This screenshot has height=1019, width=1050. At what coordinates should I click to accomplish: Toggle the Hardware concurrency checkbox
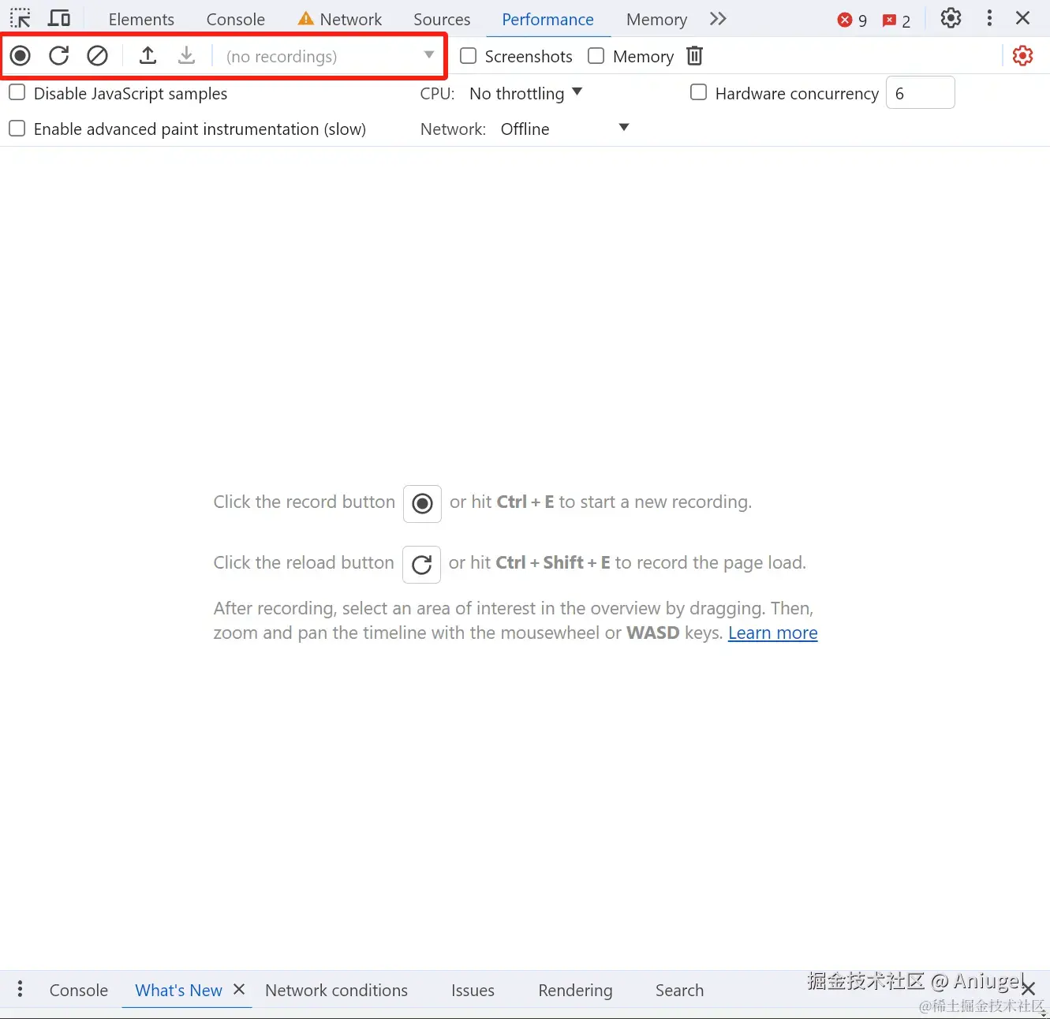click(x=698, y=92)
